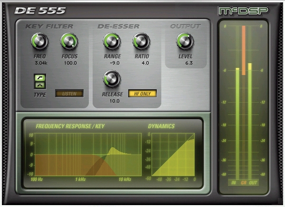This screenshot has width=285, height=207.
Task: Click the FREQUENCY RESPONSE / KEY label
Action: (70, 126)
